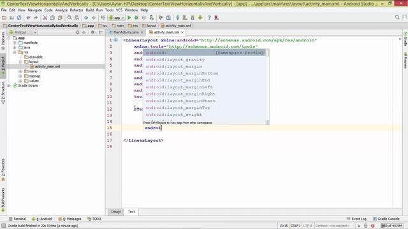Click the project panel settings gear
The image size is (408, 229).
pos(92,32)
